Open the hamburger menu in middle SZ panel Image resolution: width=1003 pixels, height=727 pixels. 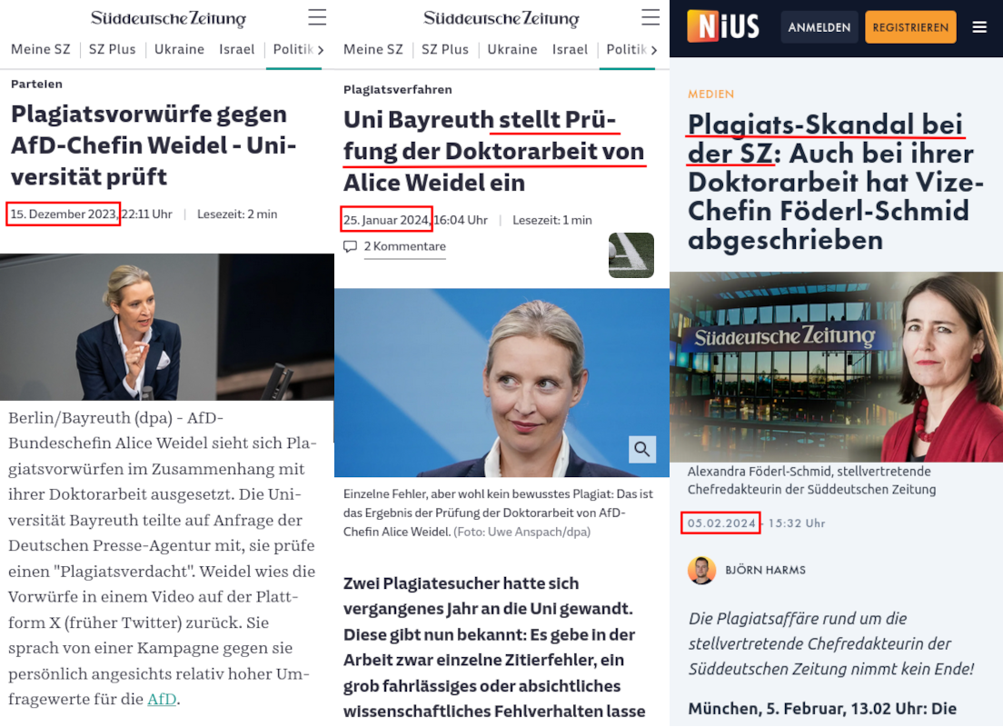(x=650, y=17)
